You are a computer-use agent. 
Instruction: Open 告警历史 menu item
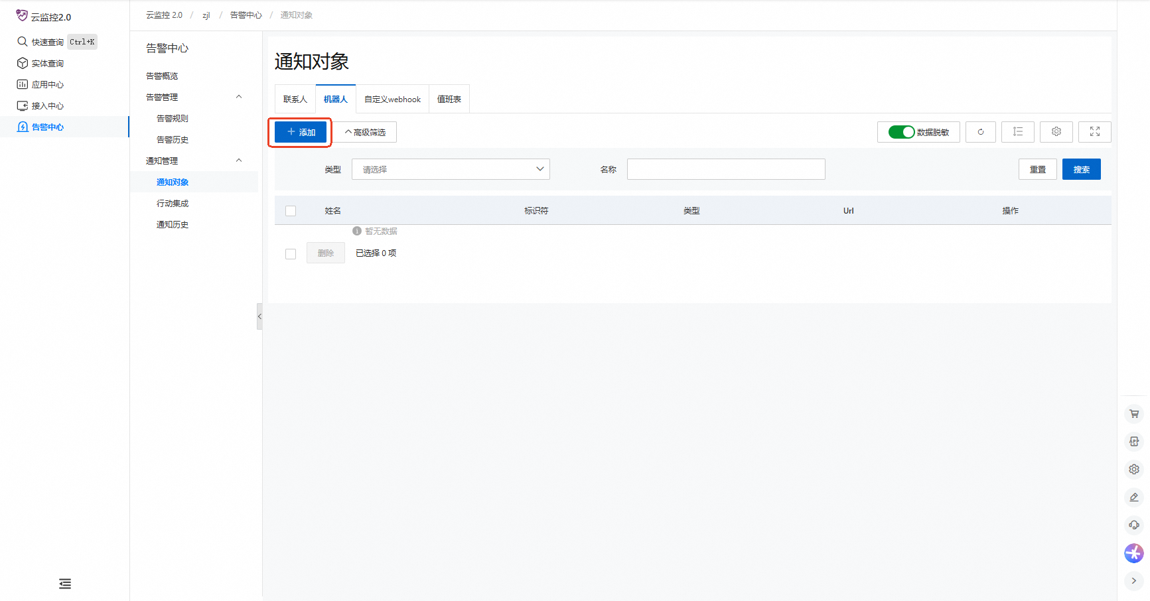(x=173, y=140)
